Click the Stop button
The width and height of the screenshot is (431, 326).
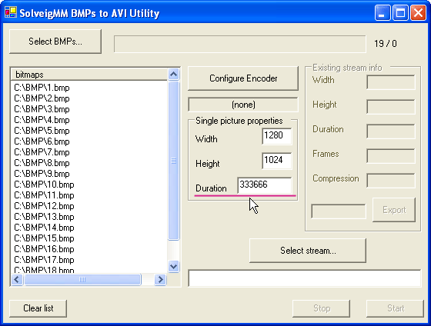click(322, 308)
